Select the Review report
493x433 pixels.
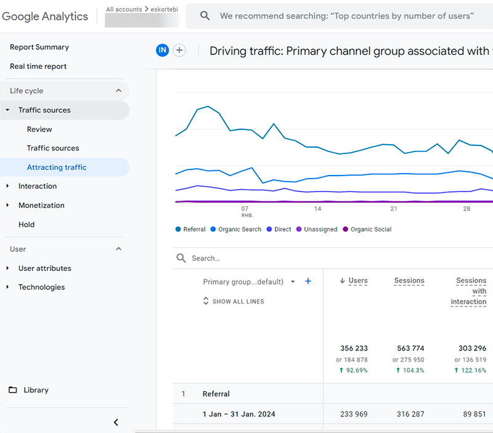pos(39,129)
